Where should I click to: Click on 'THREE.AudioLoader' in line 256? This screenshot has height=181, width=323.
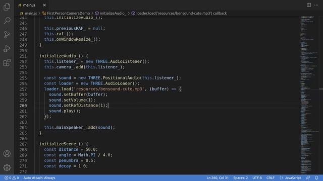pos(111,83)
